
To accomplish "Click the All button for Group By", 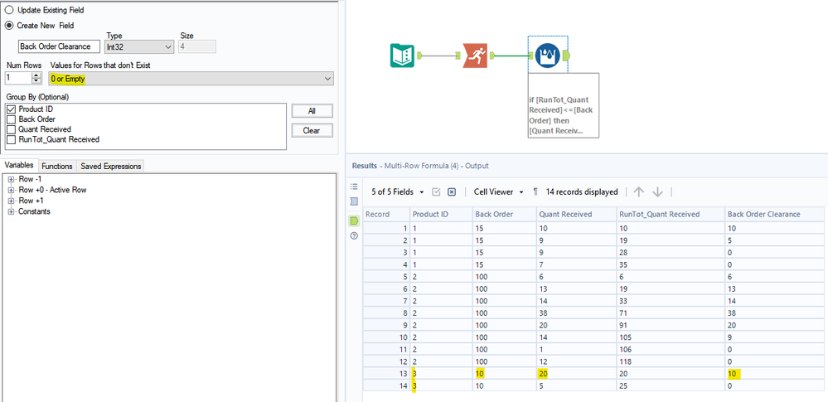I will pyautogui.click(x=312, y=111).
